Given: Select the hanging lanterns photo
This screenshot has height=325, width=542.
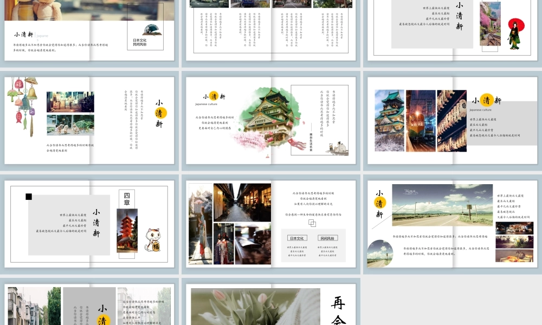Looking at the screenshot, I should (x=452, y=121).
